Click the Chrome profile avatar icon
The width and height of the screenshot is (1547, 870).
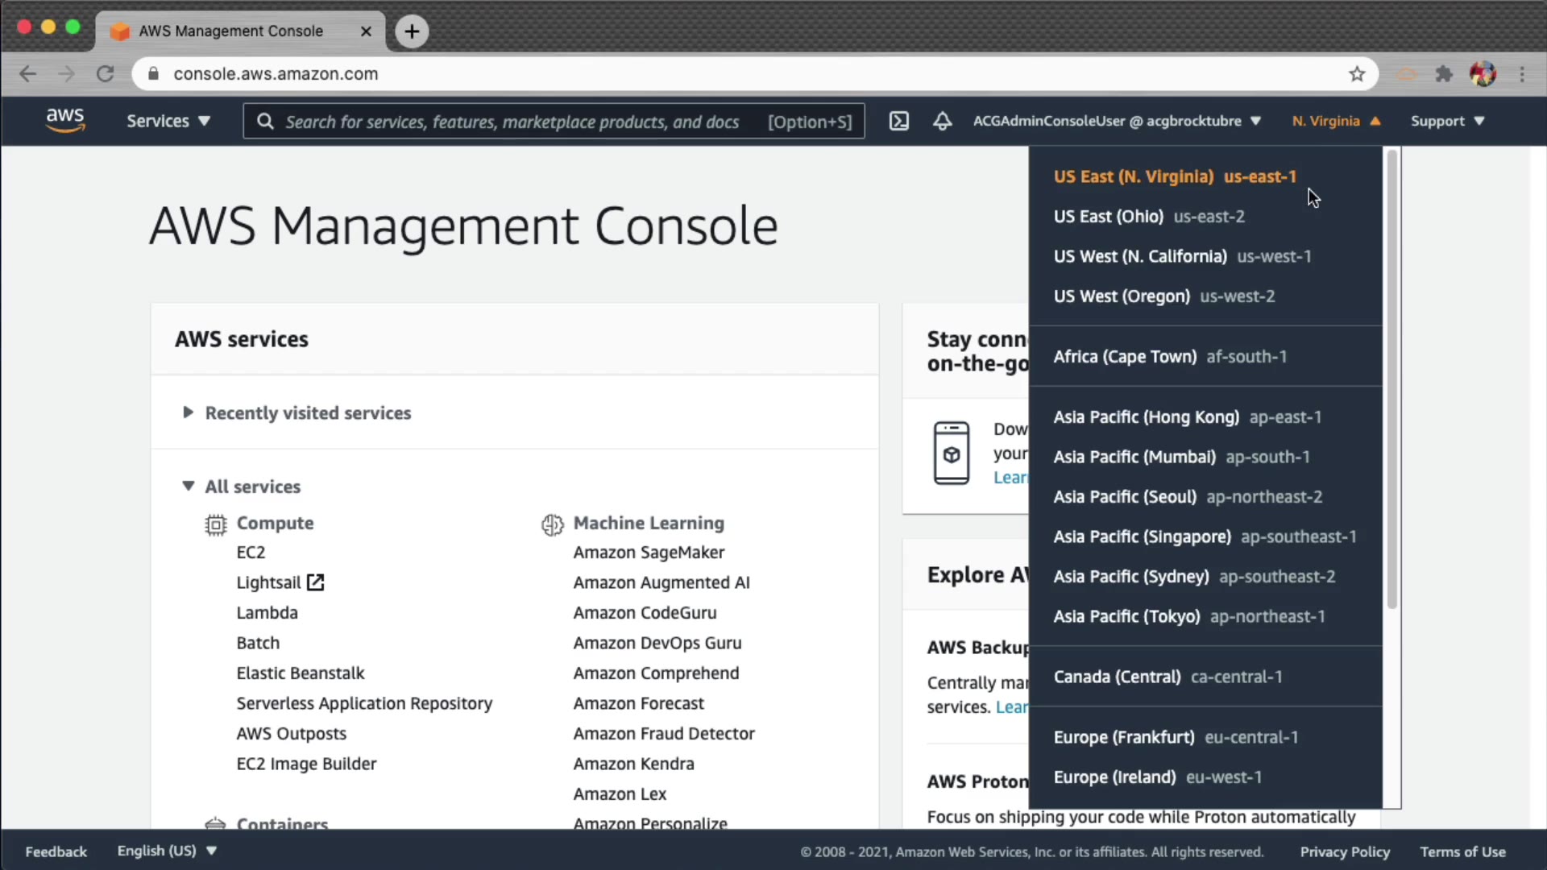coord(1483,74)
